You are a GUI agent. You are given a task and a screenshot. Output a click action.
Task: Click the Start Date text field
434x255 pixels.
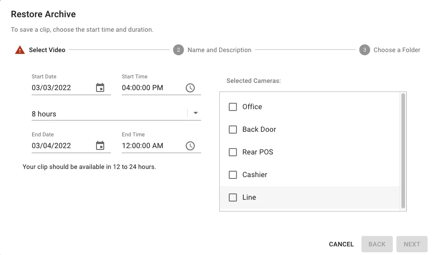point(61,88)
